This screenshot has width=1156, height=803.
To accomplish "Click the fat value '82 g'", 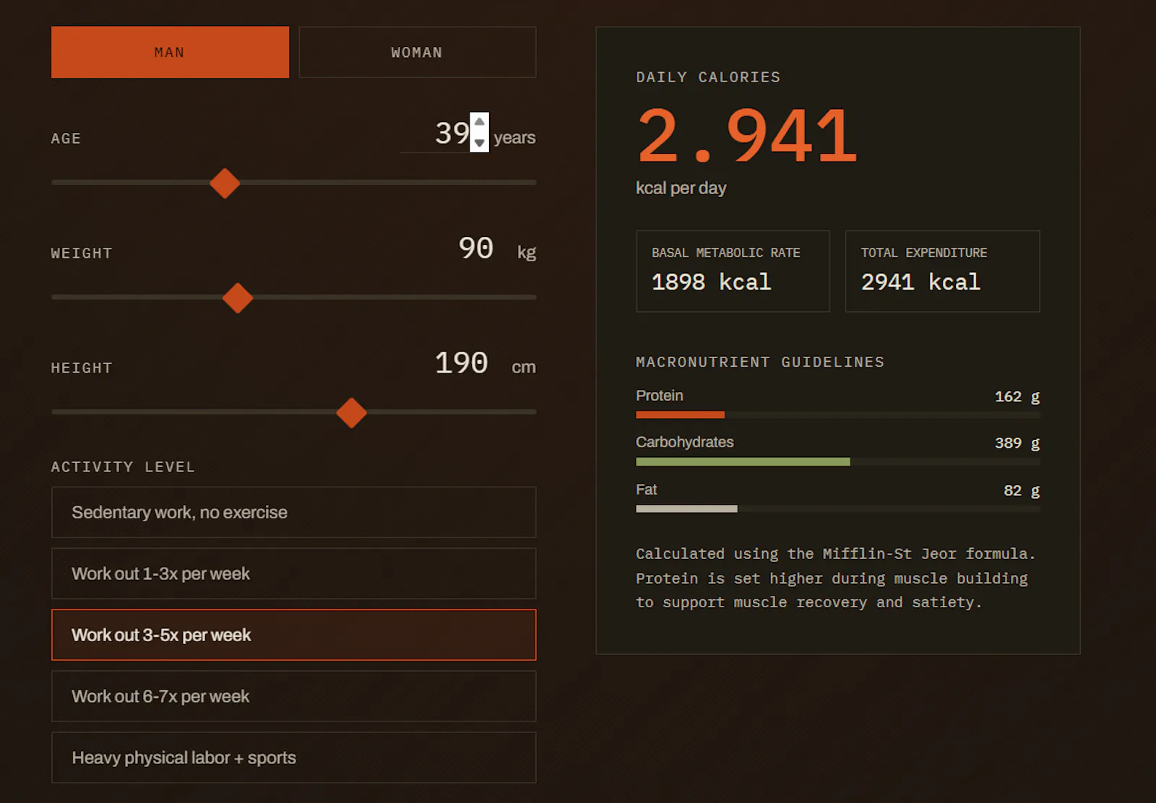I will (x=1022, y=490).
